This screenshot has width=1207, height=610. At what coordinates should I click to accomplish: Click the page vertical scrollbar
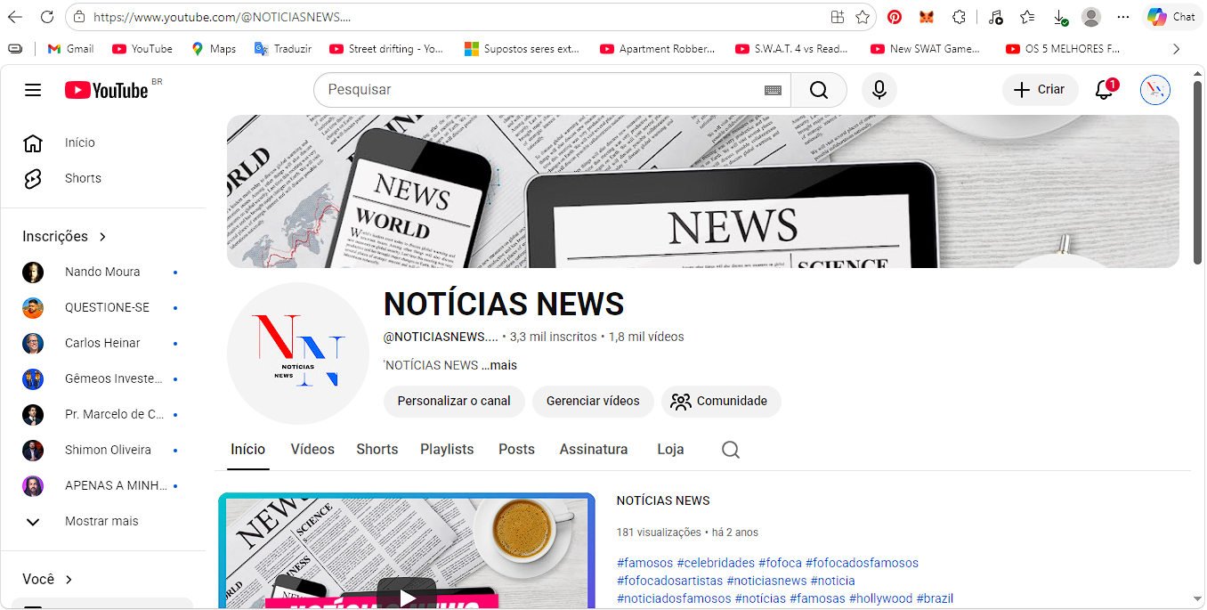tap(1198, 174)
